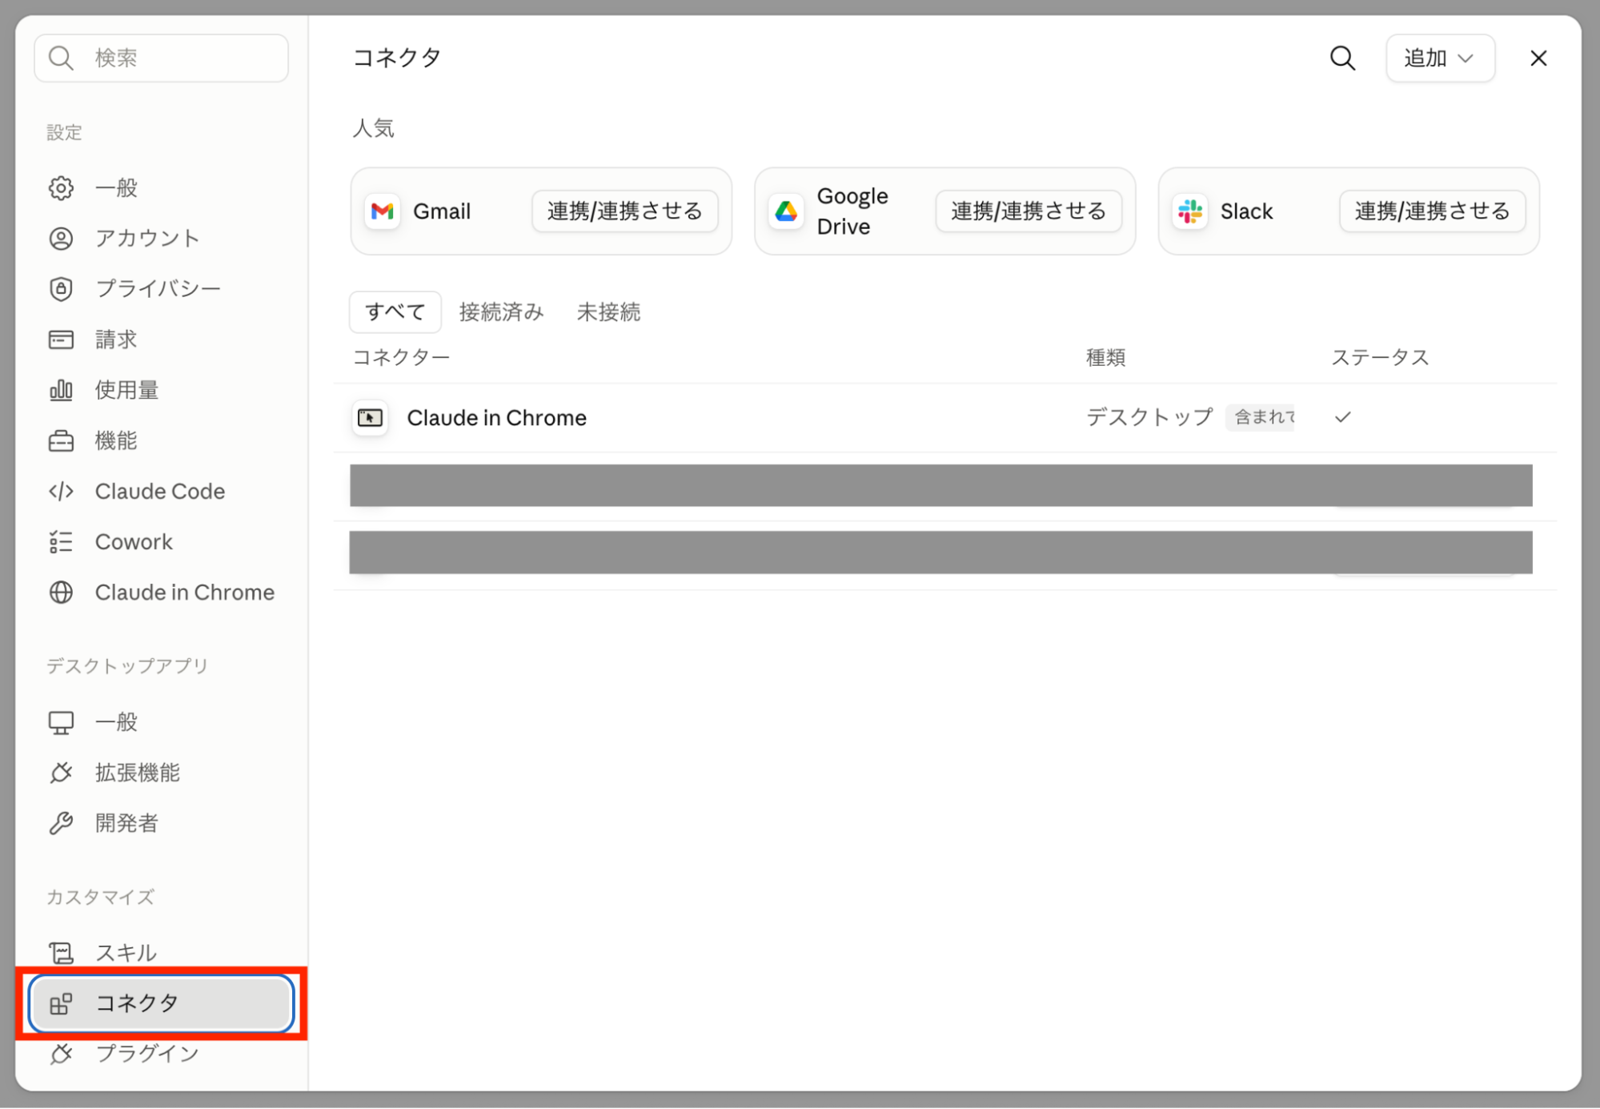
Task: Select the Google Drive logo icon
Action: (786, 211)
